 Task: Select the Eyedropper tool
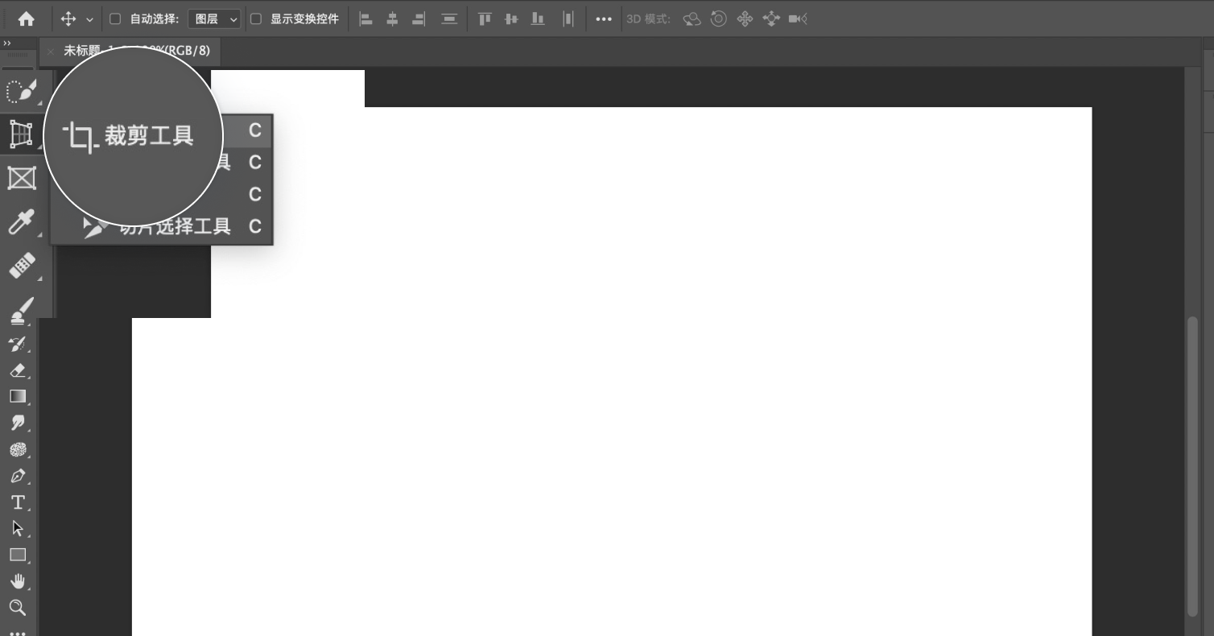pyautogui.click(x=21, y=221)
